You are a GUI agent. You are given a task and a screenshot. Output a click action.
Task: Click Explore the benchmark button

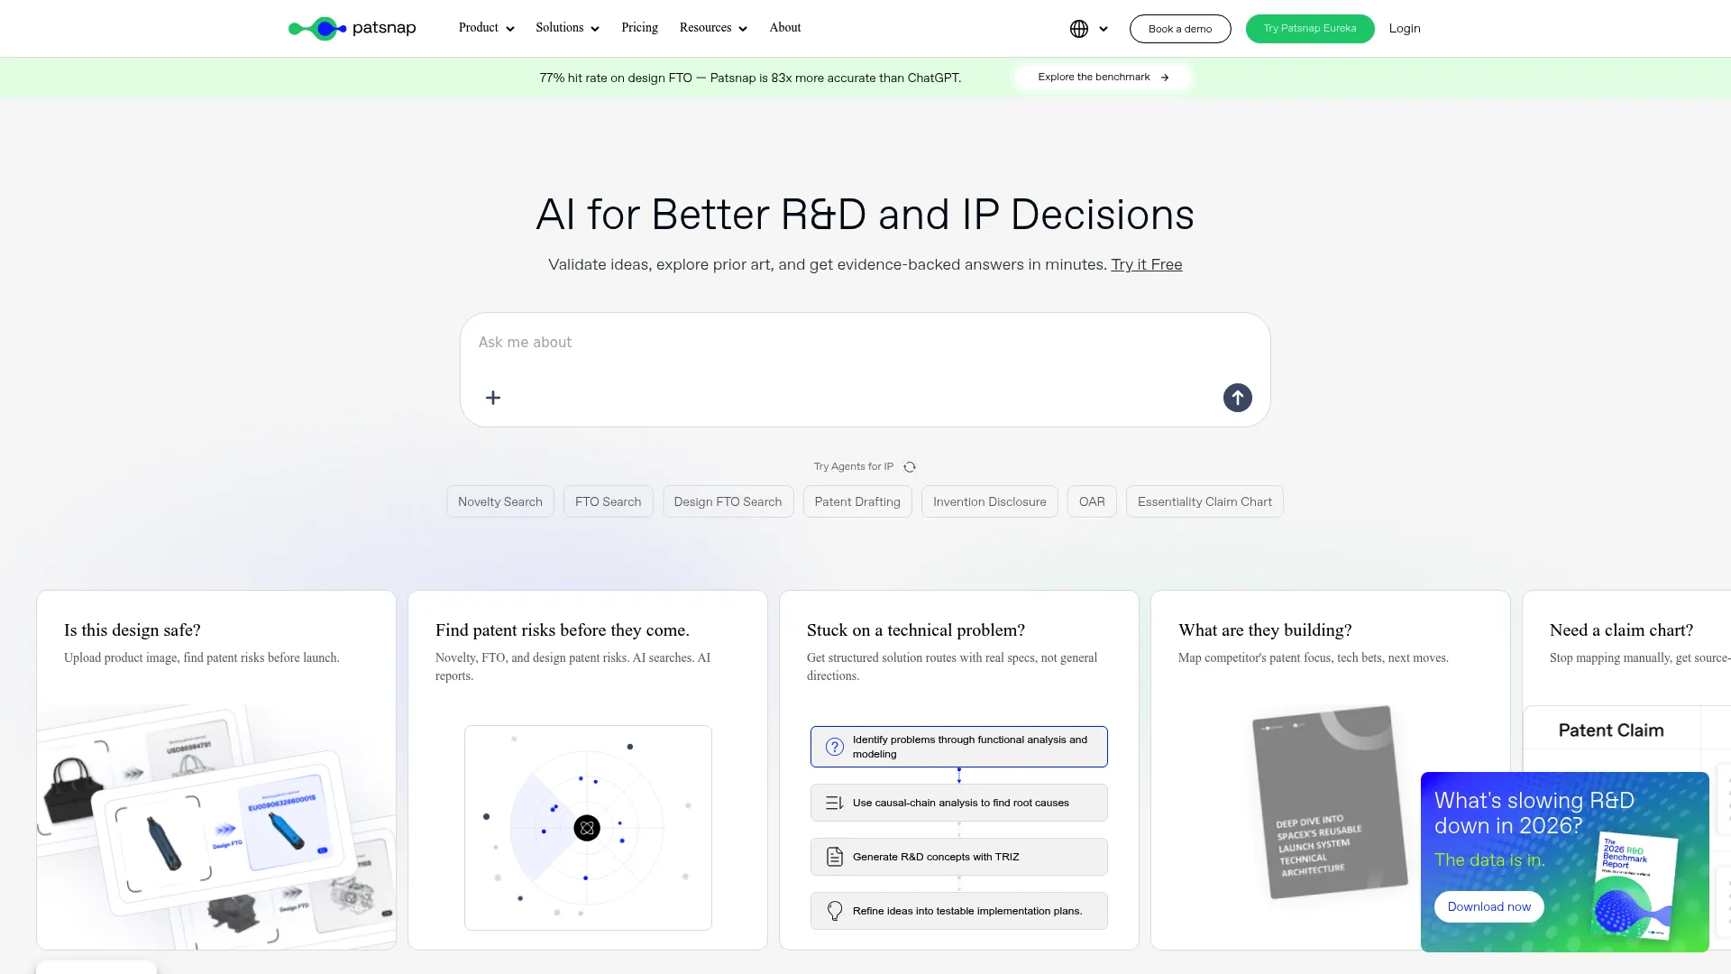[x=1104, y=78]
